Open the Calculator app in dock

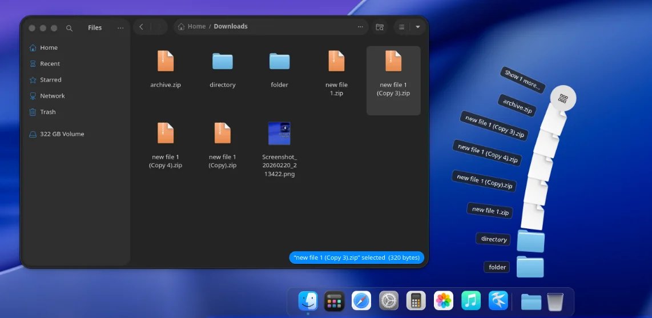(x=416, y=300)
